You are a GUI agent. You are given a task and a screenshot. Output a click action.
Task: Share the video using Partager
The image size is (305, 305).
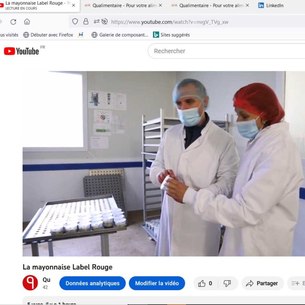[262, 283]
